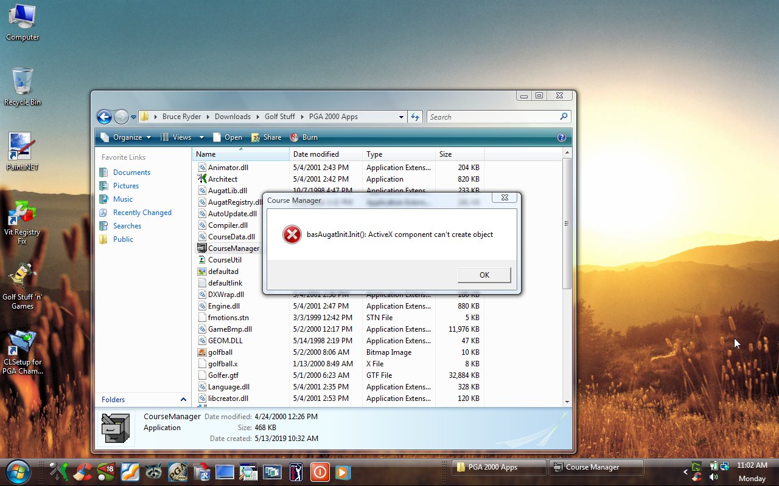This screenshot has height=486, width=779.
Task: Switch to Course Manager taskbar button
Action: pyautogui.click(x=596, y=467)
